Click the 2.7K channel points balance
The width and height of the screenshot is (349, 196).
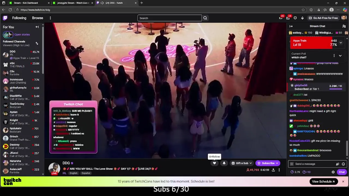pos(295,172)
